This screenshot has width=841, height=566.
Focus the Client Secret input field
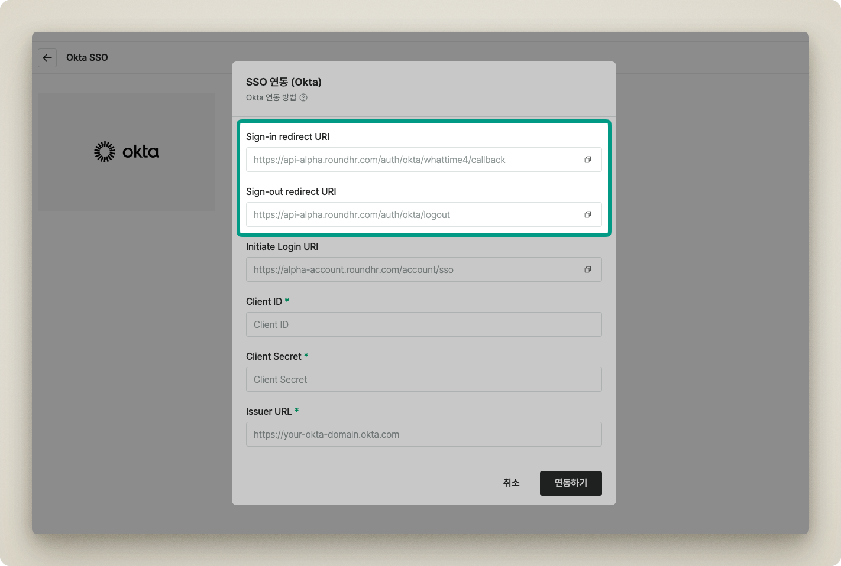423,379
